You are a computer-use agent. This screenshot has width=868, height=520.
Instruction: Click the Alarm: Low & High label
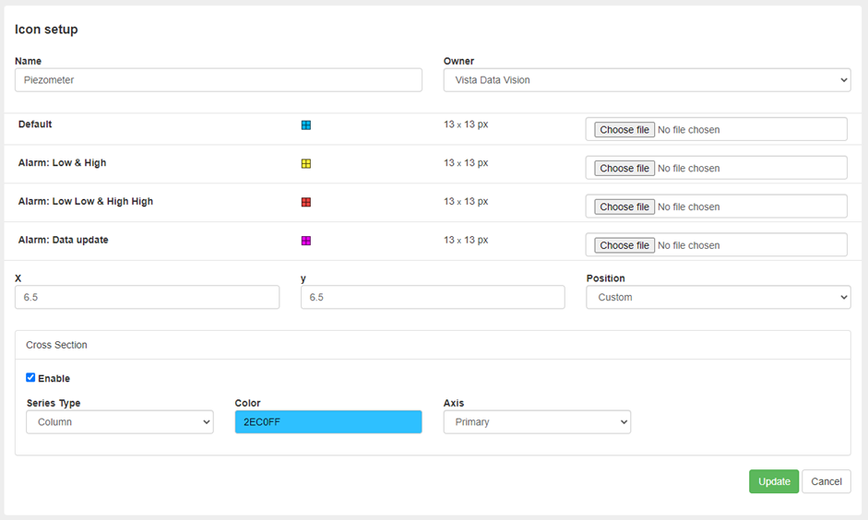(x=62, y=162)
